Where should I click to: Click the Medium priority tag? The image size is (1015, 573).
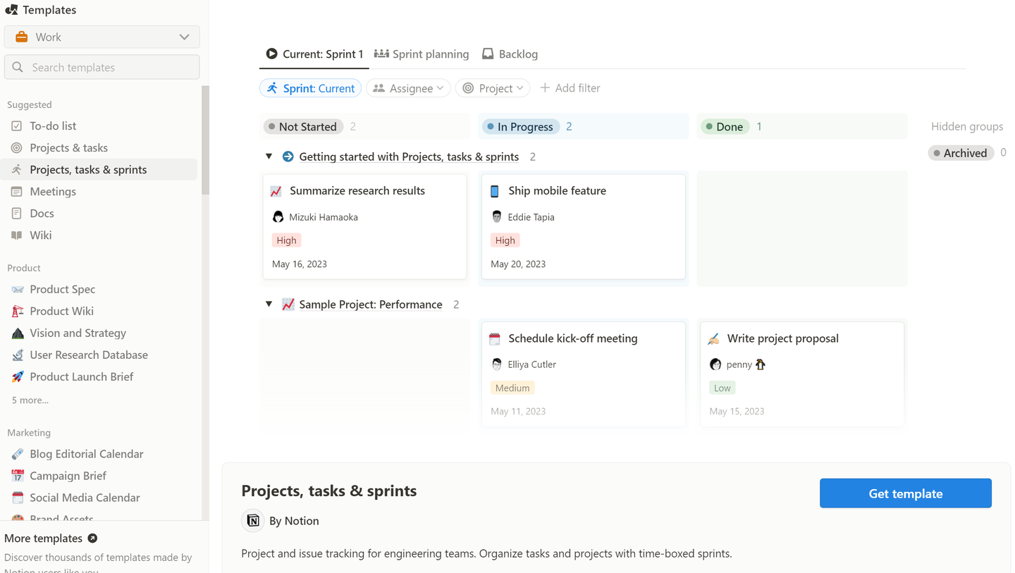click(x=512, y=388)
